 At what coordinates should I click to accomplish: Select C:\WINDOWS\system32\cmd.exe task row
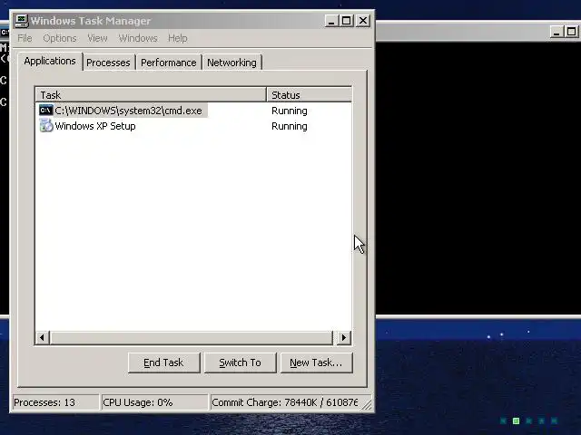pos(193,111)
